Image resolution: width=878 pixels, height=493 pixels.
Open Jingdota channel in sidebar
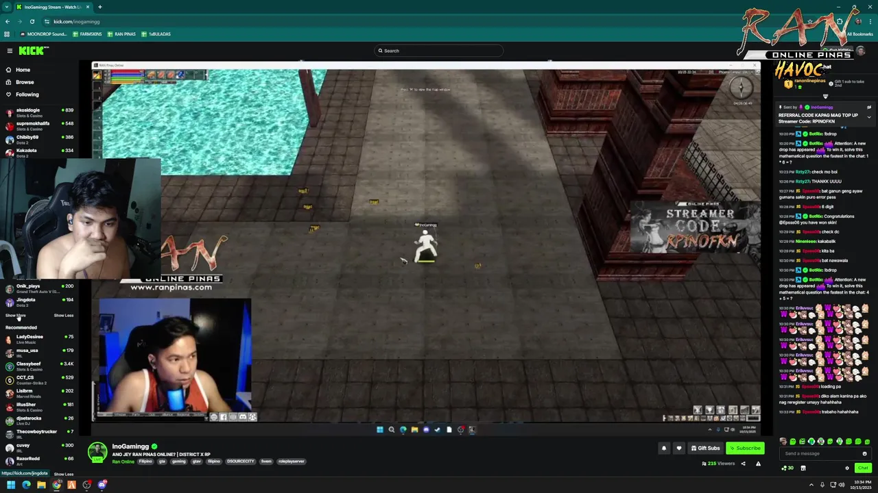[x=39, y=302]
